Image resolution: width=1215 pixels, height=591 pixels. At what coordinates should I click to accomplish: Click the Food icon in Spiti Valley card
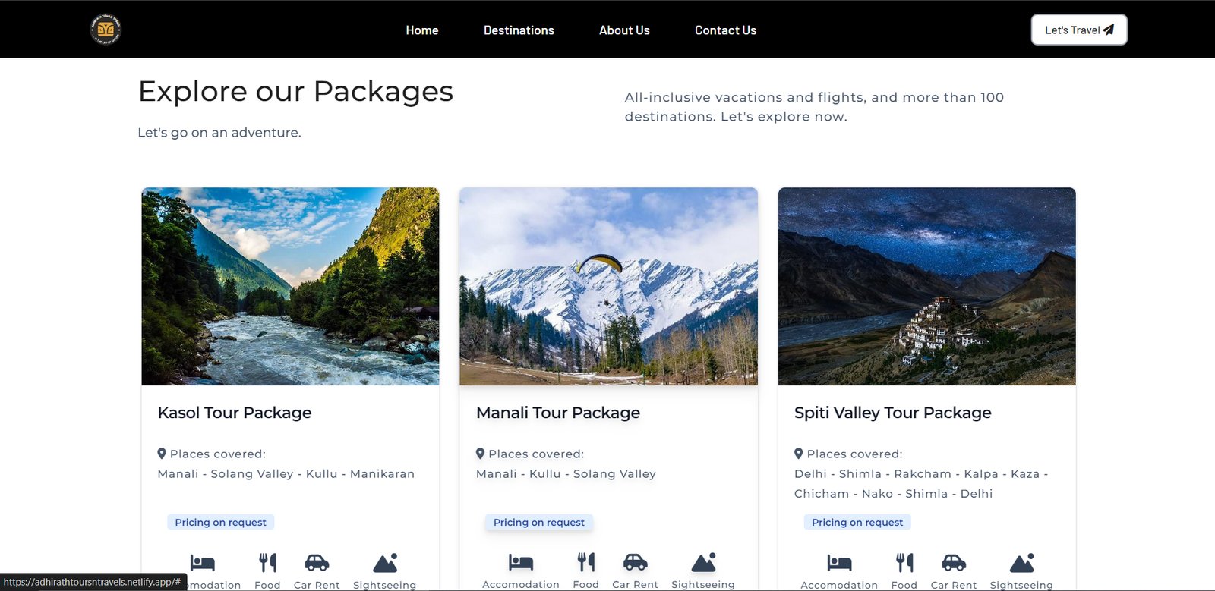click(x=904, y=562)
